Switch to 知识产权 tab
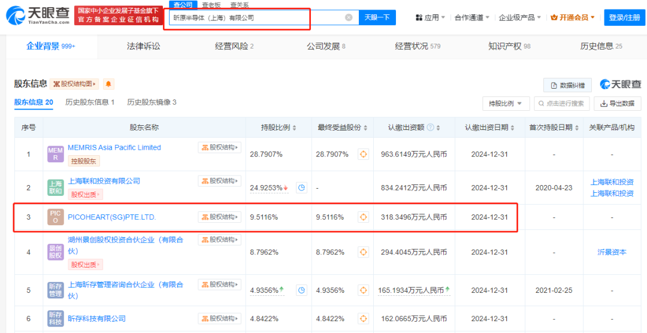The image size is (647, 333). [509, 46]
